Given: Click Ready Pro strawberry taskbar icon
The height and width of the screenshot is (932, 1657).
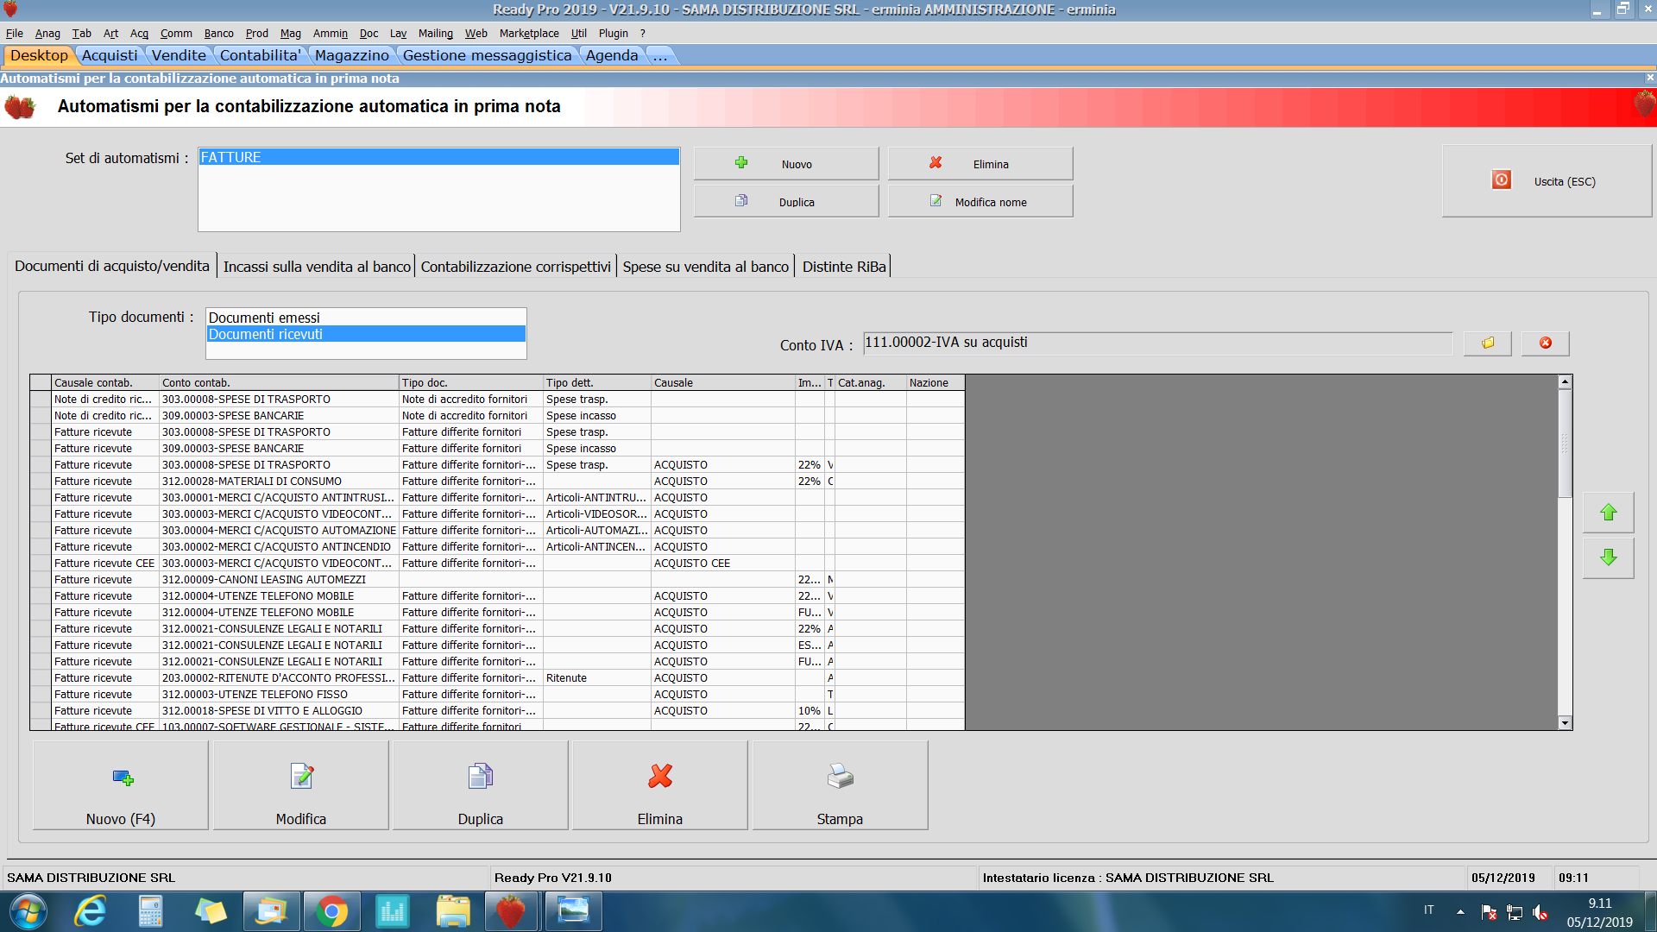Looking at the screenshot, I should [511, 911].
